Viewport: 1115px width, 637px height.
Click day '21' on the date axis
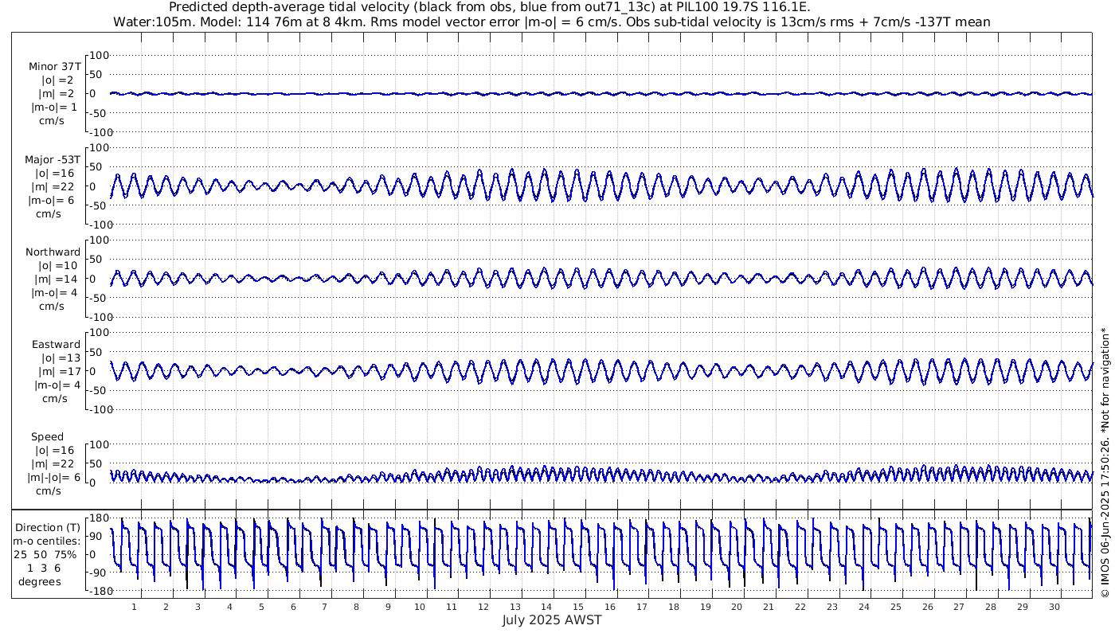coord(769,607)
